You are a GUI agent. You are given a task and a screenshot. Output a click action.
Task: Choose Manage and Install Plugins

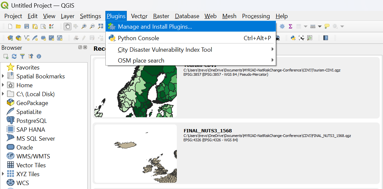click(x=191, y=27)
